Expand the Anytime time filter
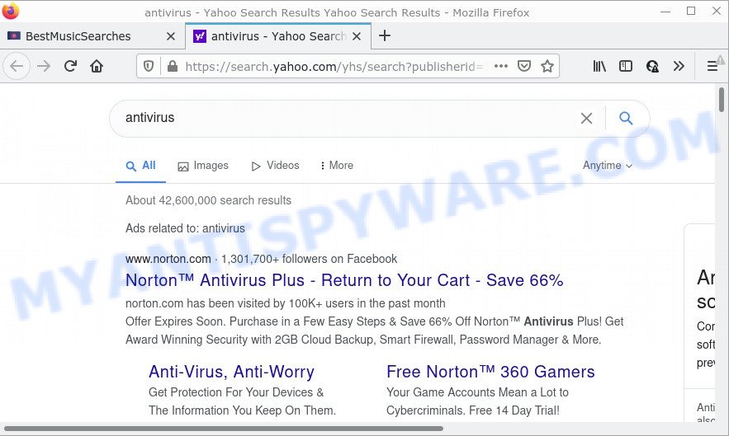 (x=608, y=166)
